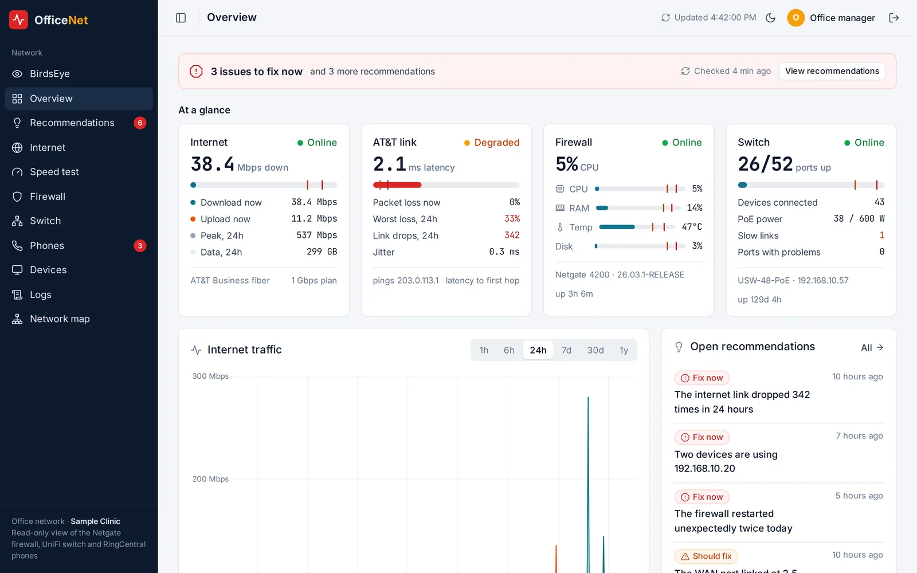917x573 pixels.
Task: Select the 30d traffic range tab
Action: [595, 350]
